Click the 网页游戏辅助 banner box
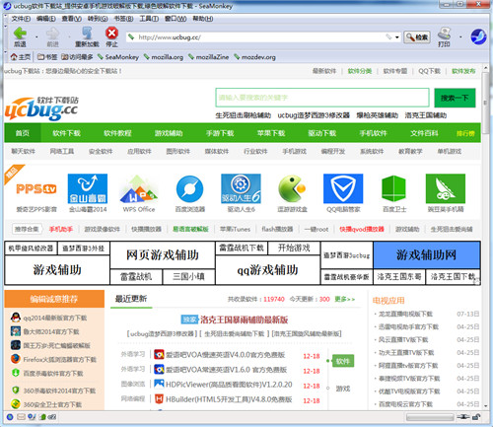This screenshot has height=427, width=493. [163, 255]
